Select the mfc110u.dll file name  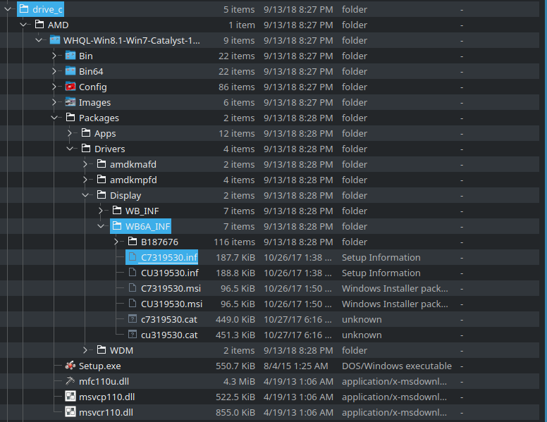104,381
